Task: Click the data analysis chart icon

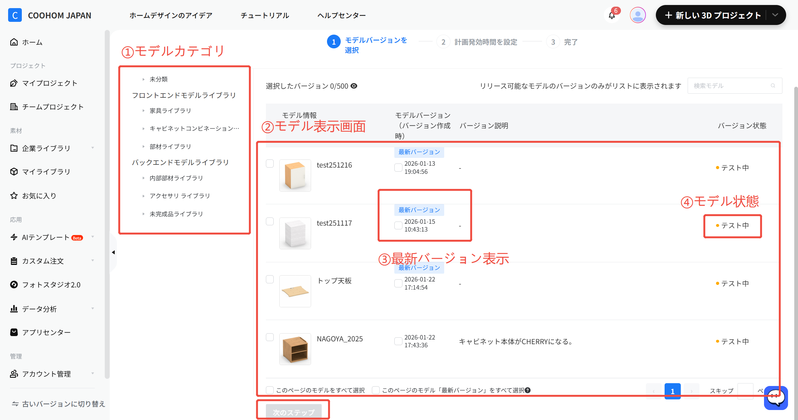Action: click(14, 309)
